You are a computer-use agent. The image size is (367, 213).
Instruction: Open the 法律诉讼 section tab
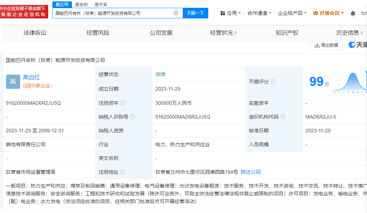tap(35, 33)
